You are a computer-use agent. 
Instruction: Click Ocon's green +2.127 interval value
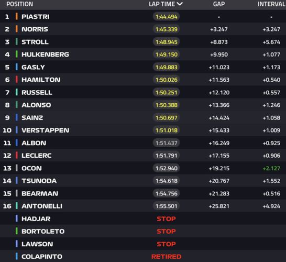271,168
